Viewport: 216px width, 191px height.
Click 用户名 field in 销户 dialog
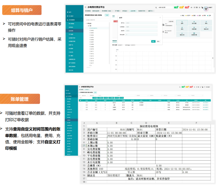point(141,23)
